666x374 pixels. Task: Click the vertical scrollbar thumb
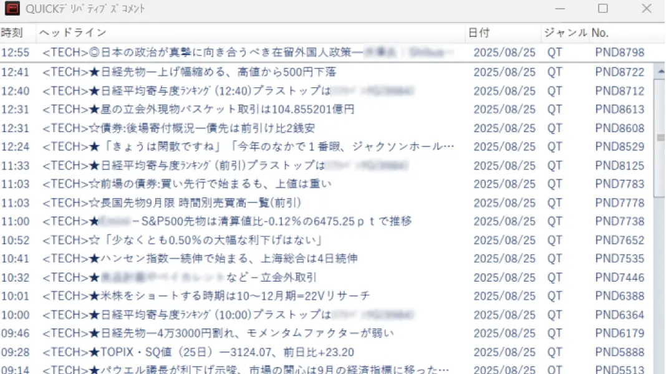click(x=660, y=138)
